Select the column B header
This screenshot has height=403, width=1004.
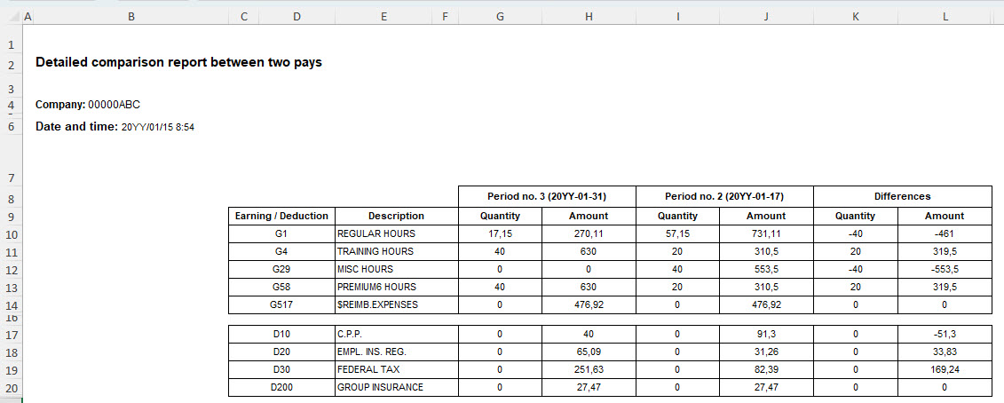pos(131,17)
